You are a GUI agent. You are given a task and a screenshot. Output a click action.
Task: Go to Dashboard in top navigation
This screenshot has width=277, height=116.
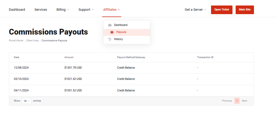pyautogui.click(x=17, y=10)
